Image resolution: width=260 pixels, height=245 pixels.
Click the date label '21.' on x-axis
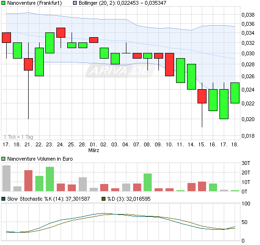click(x=28, y=144)
